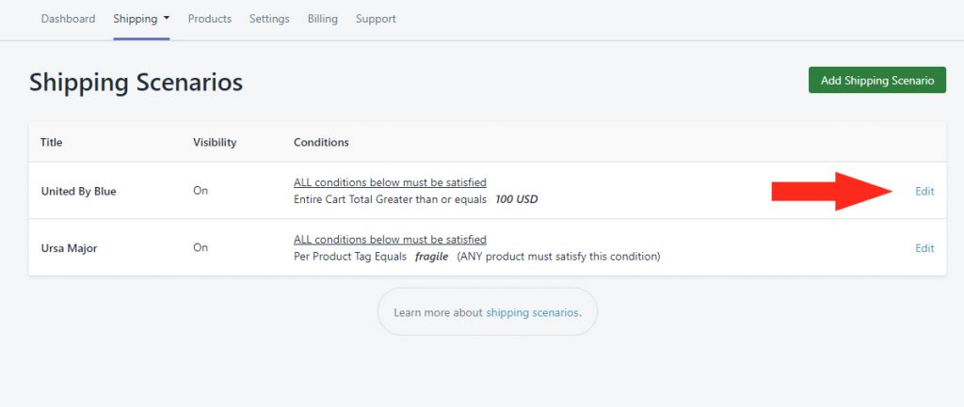The image size is (964, 407).
Task: Edit the Ursa Major scenario
Action: [924, 248]
